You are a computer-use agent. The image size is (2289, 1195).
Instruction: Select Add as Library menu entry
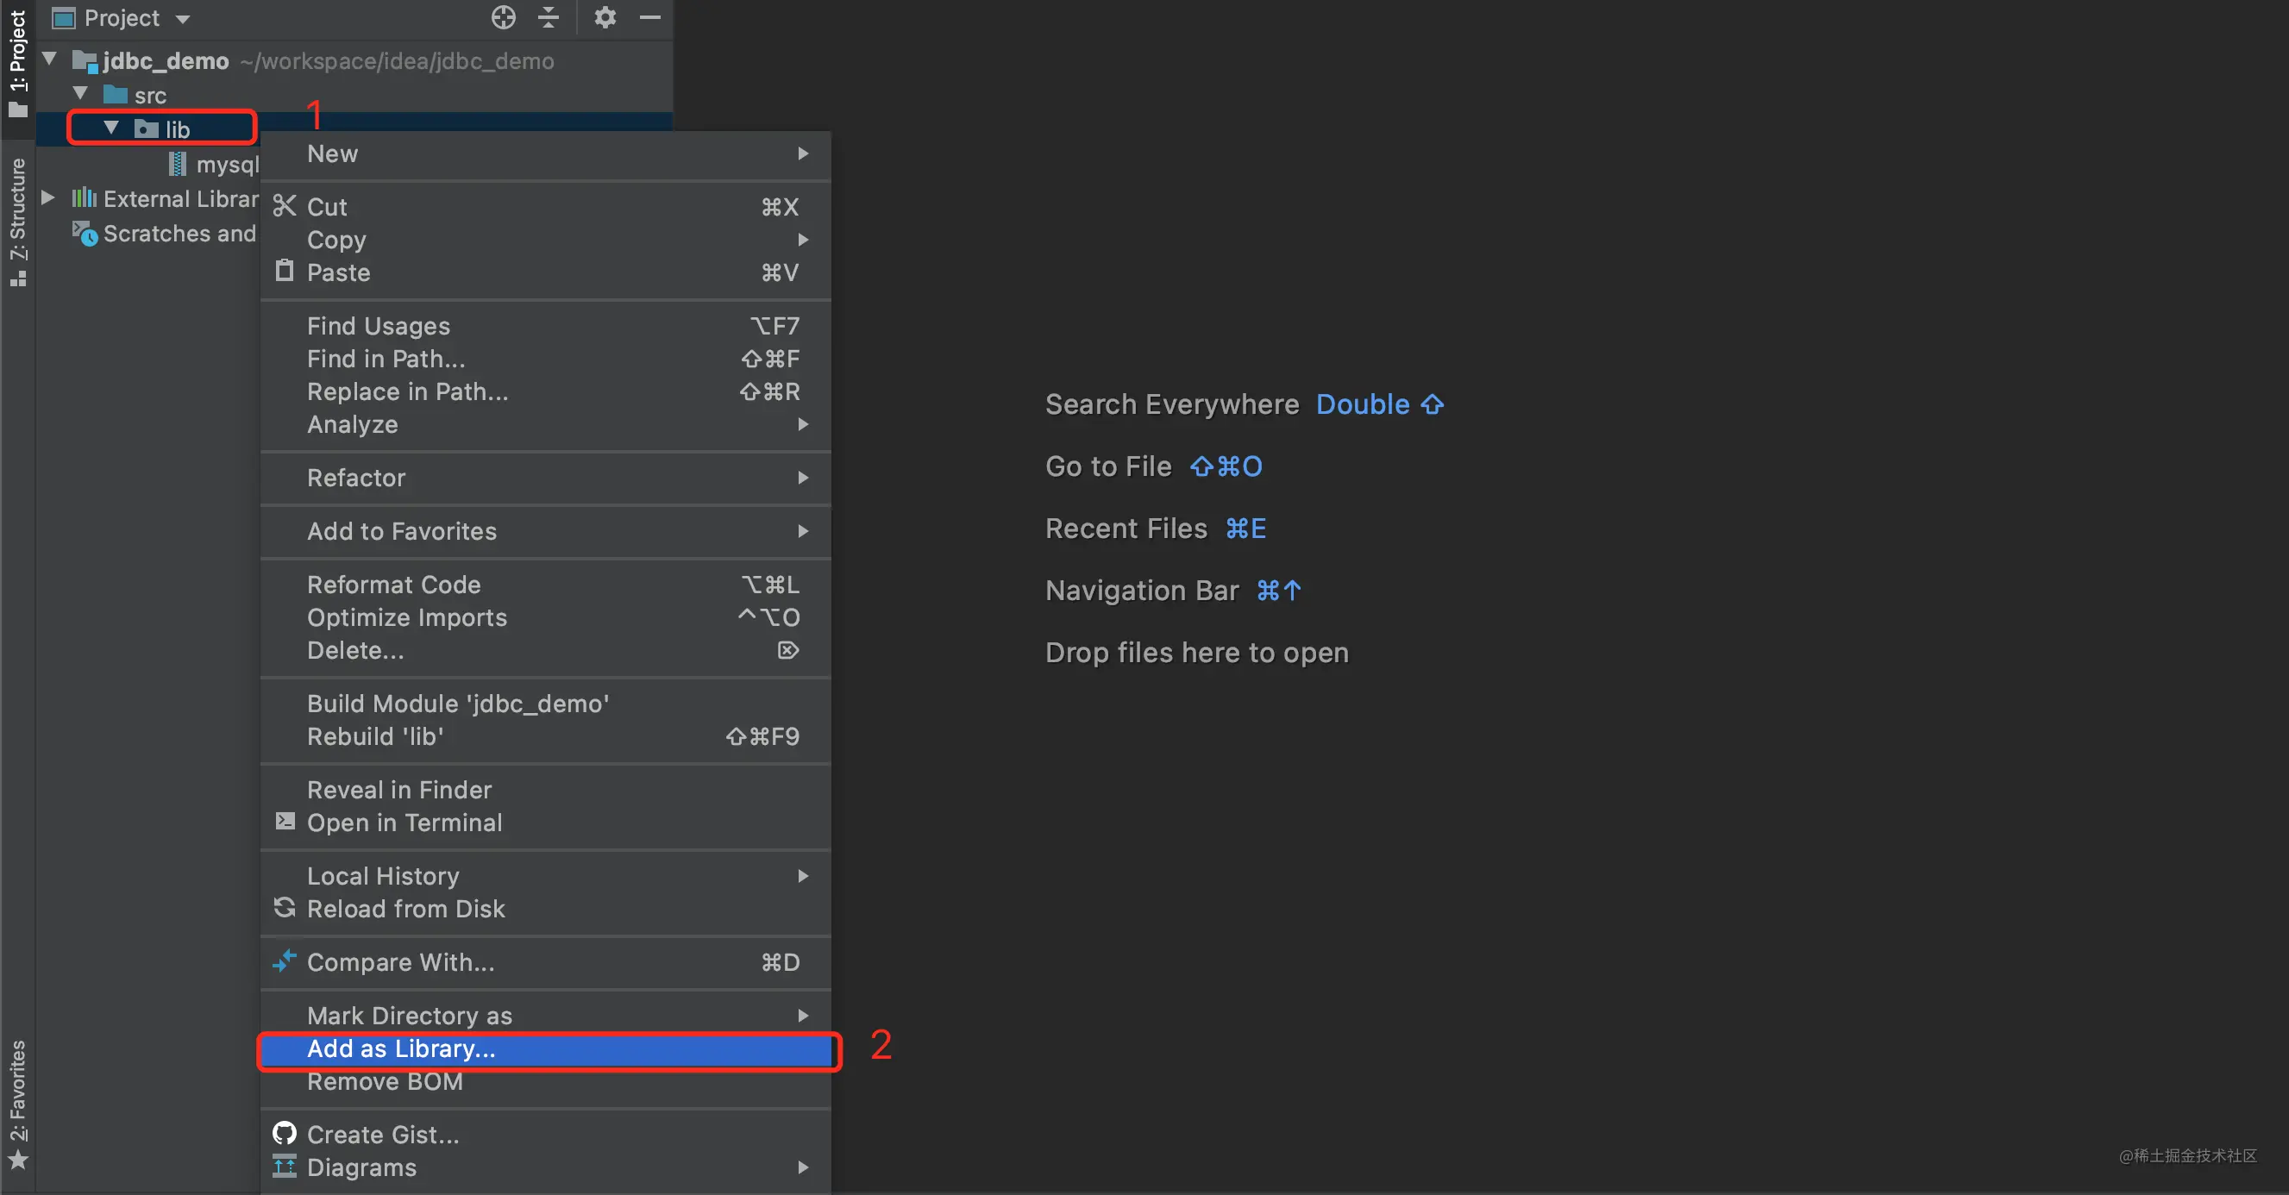point(401,1049)
